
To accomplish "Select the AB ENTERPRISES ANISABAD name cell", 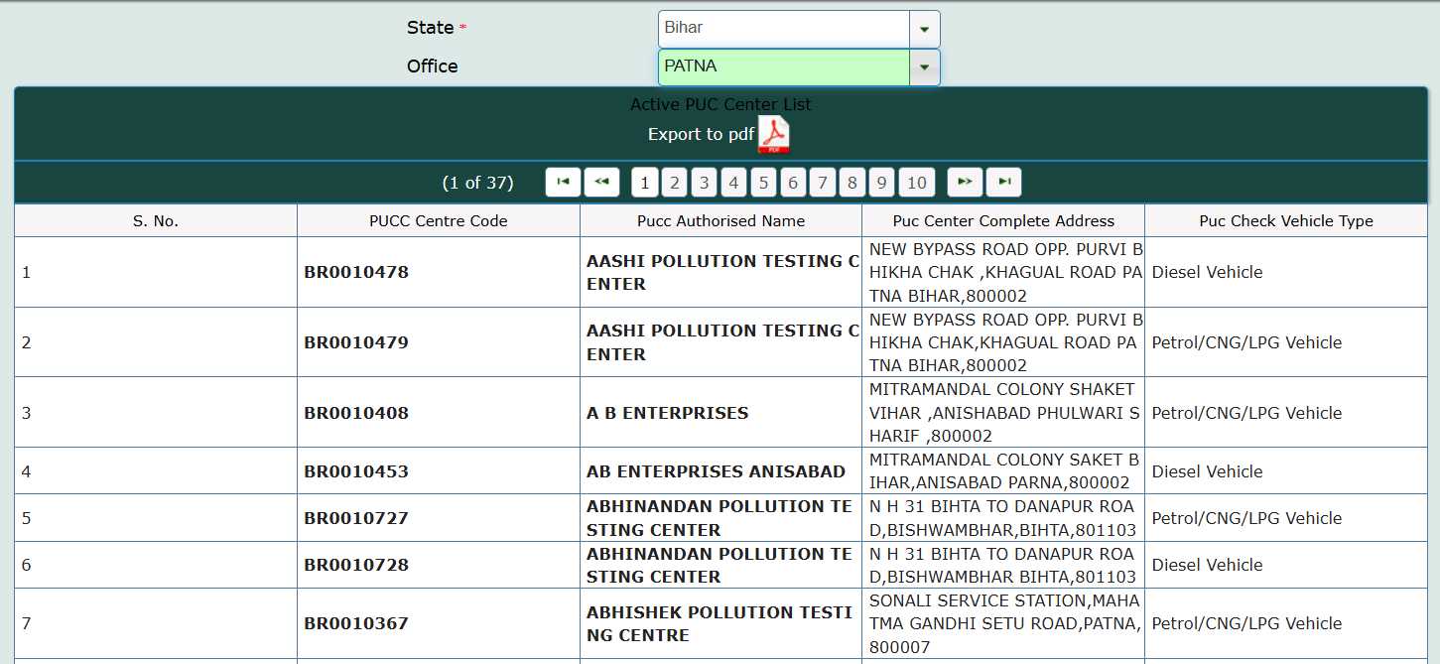I will (721, 471).
